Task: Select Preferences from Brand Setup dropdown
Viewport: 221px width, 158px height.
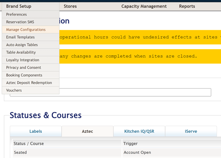Action: (30, 14)
